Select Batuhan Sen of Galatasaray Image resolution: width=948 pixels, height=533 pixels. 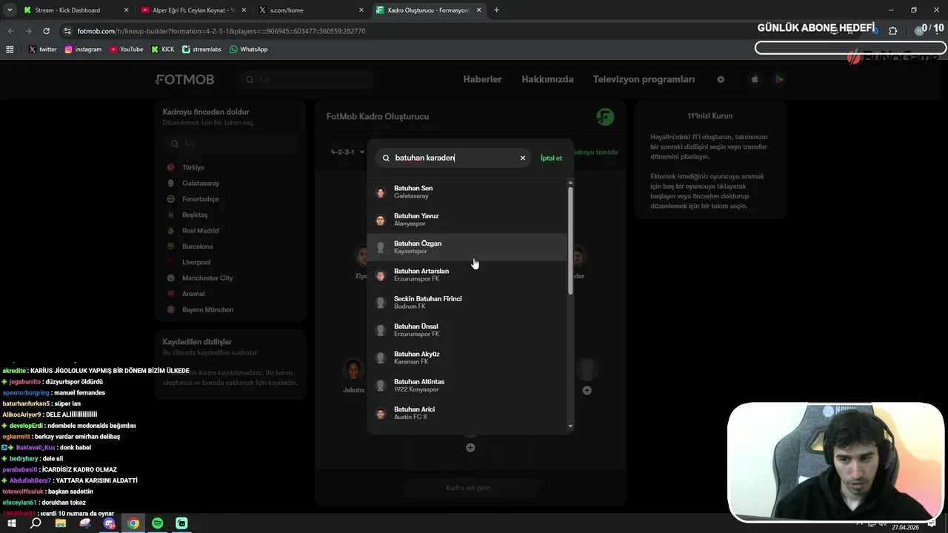(x=467, y=192)
